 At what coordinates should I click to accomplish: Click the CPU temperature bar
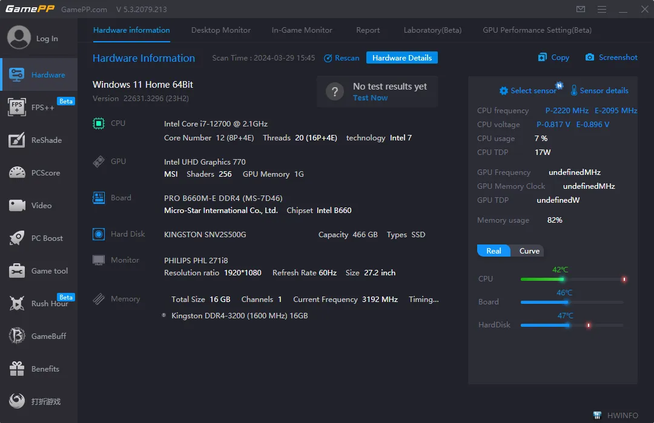click(572, 279)
